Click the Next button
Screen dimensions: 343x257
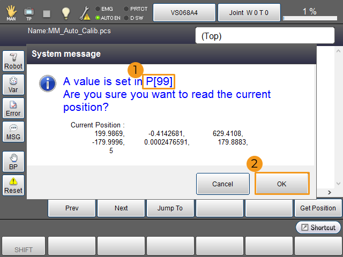coord(121,208)
